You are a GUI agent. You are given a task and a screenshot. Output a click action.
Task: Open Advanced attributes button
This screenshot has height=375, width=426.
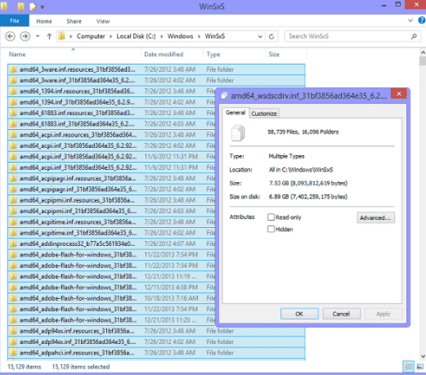click(375, 217)
